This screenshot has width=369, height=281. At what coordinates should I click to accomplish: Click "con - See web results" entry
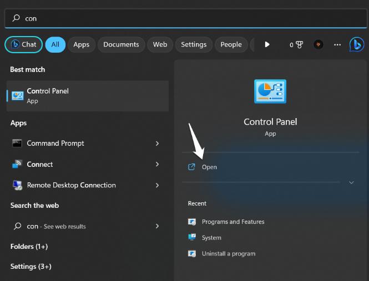87,226
